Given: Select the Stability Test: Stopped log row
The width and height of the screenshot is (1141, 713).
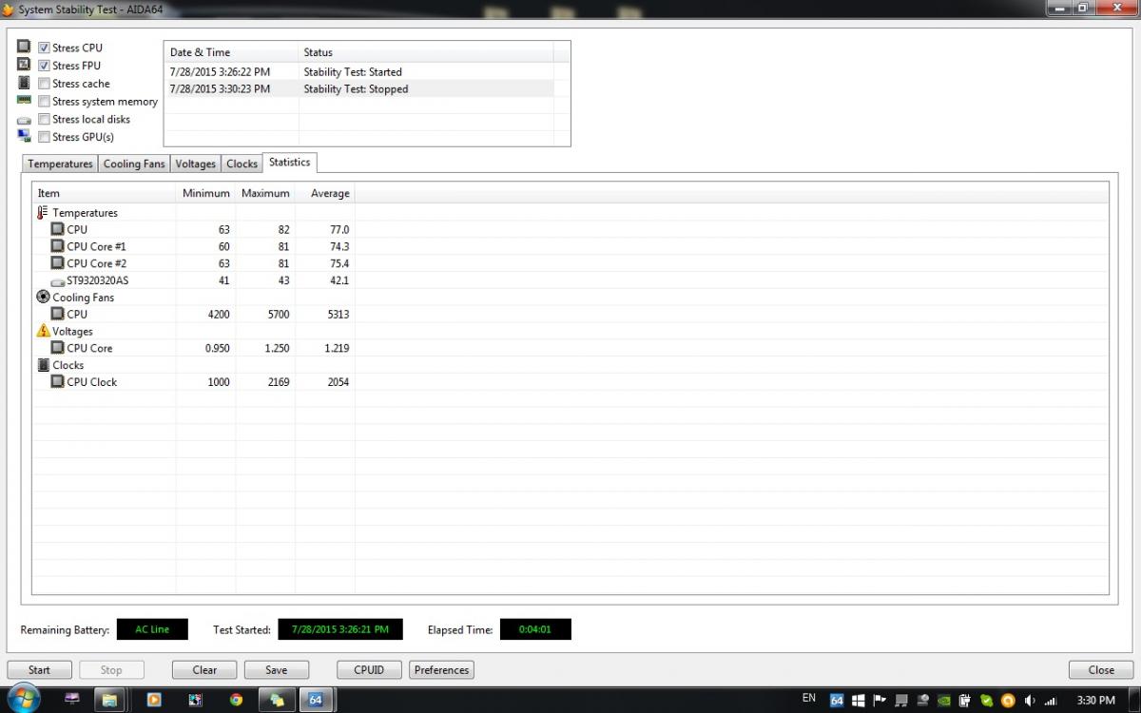Looking at the screenshot, I should (x=367, y=89).
